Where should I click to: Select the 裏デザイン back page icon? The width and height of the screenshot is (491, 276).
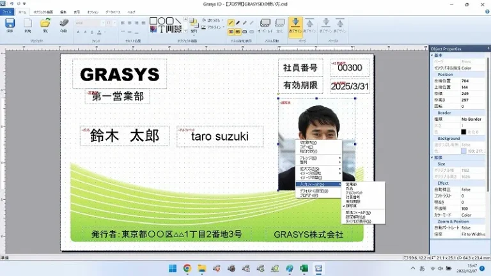pyautogui.click(x=309, y=25)
